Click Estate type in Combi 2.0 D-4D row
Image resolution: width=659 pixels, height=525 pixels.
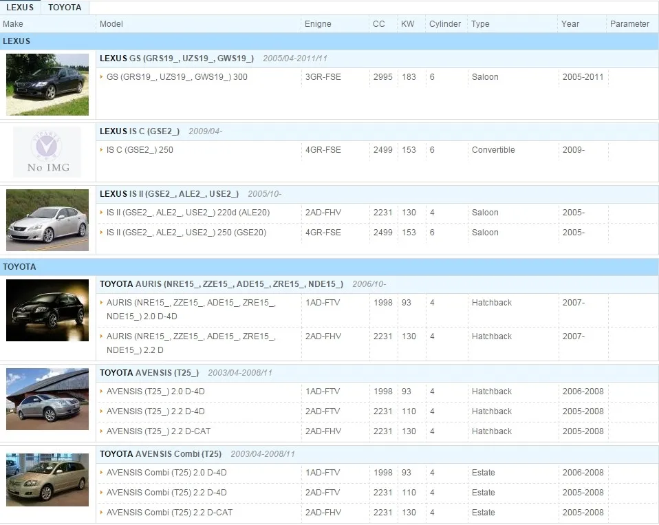coord(484,473)
